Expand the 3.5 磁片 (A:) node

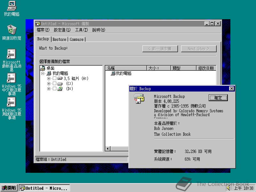coord(49,78)
